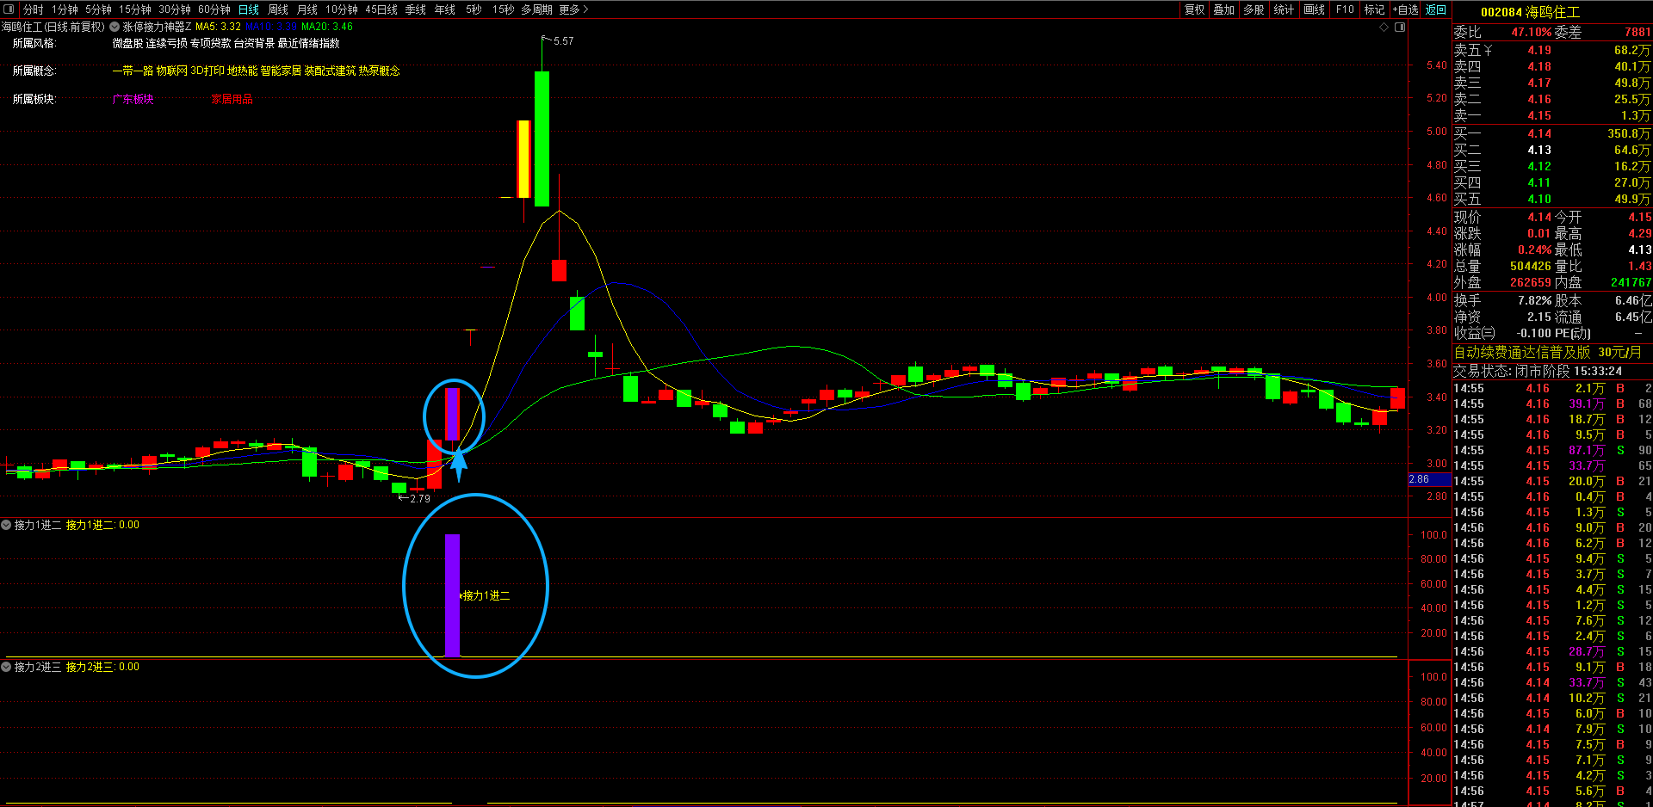This screenshot has width=1653, height=807.
Task: Click the 标记 mark button
Action: pyautogui.click(x=1375, y=9)
